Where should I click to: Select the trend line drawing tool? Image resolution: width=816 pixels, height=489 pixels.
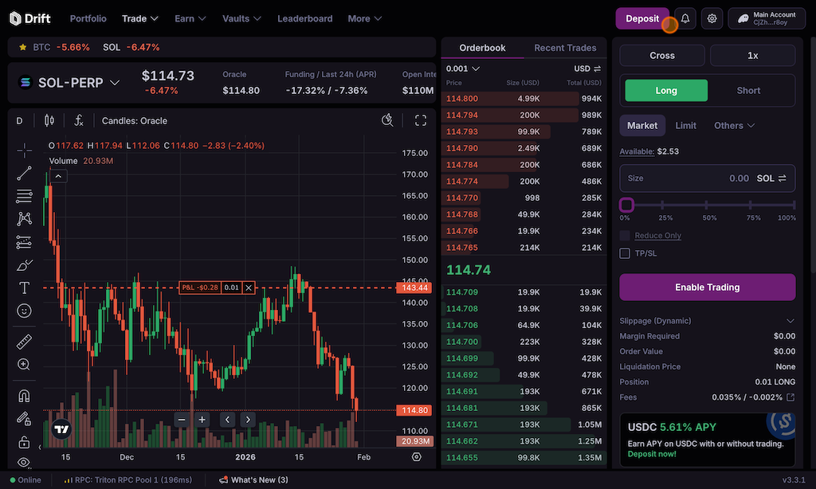[24, 173]
